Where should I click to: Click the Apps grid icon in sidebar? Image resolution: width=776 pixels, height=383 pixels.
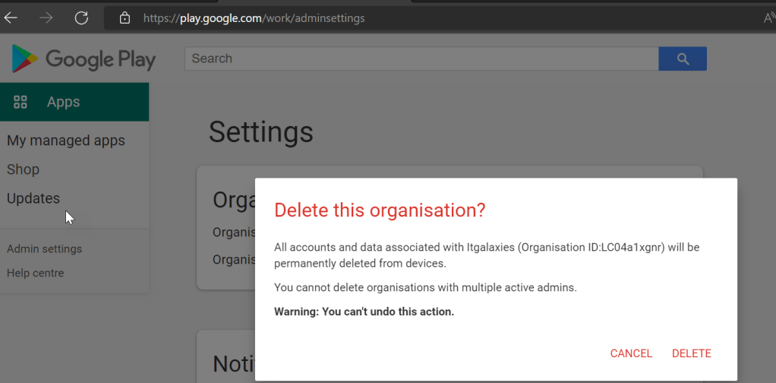click(21, 102)
